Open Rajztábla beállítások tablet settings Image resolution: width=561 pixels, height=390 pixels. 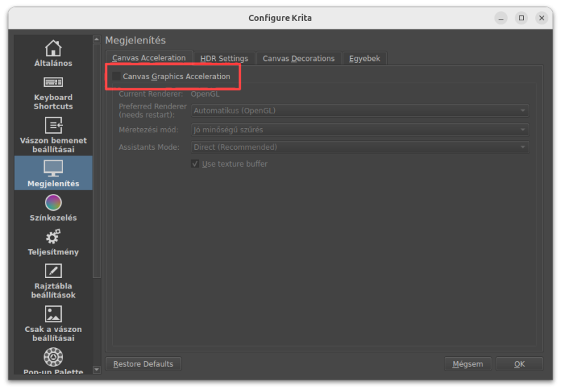[53, 281]
